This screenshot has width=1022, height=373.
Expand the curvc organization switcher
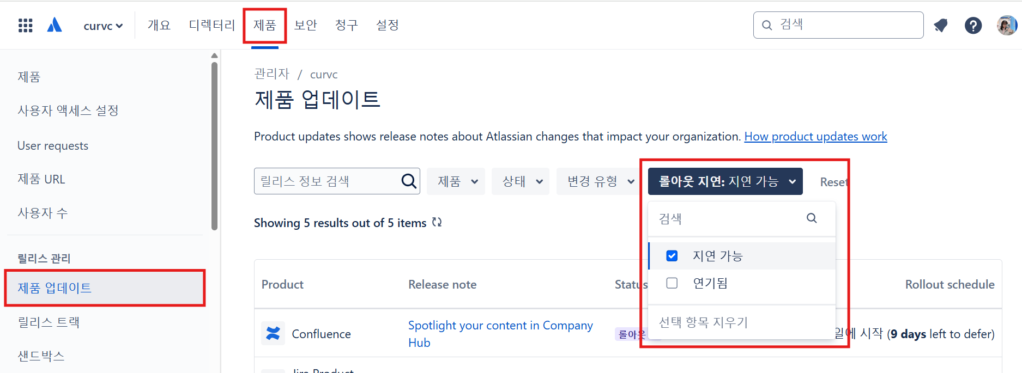tap(103, 26)
